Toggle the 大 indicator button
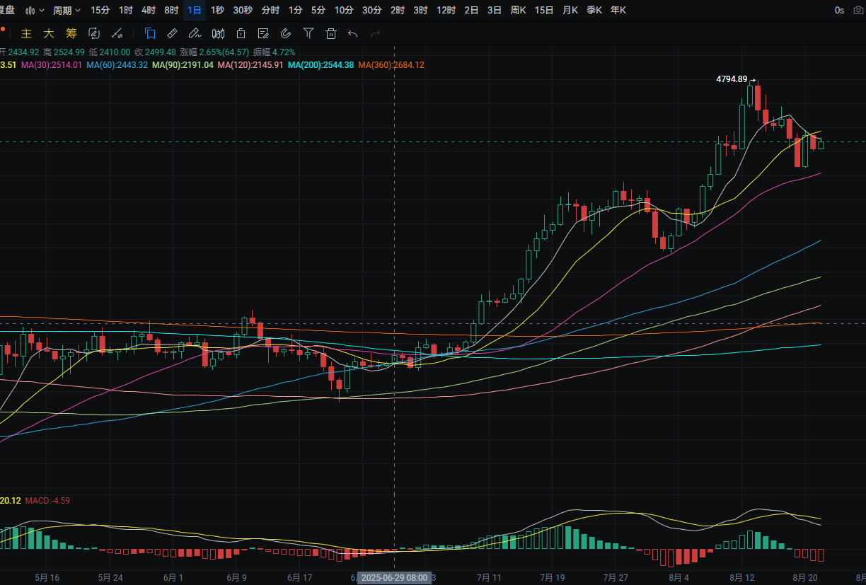 (x=49, y=33)
